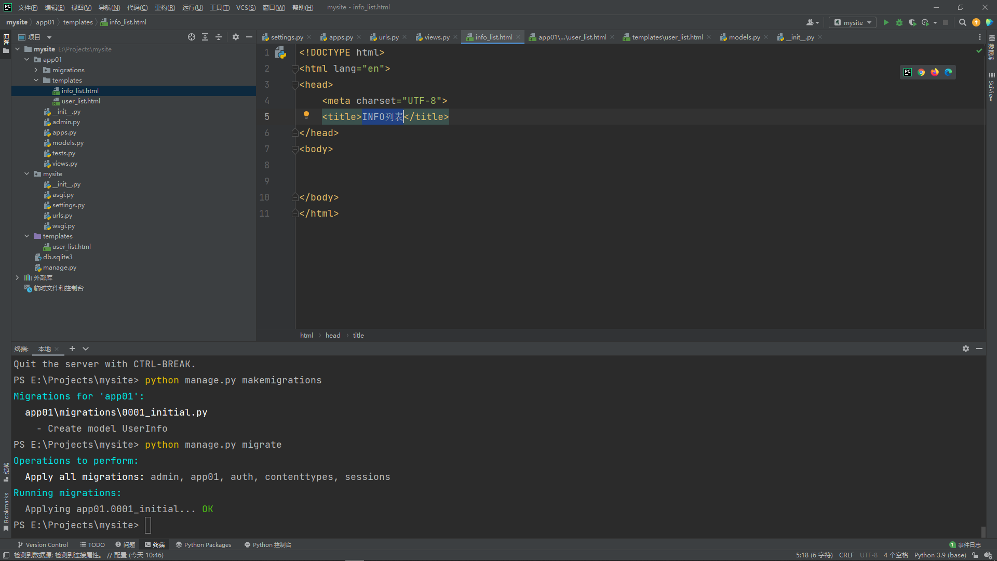The image size is (997, 561).
Task: Expand the migrations folder
Action: point(36,70)
